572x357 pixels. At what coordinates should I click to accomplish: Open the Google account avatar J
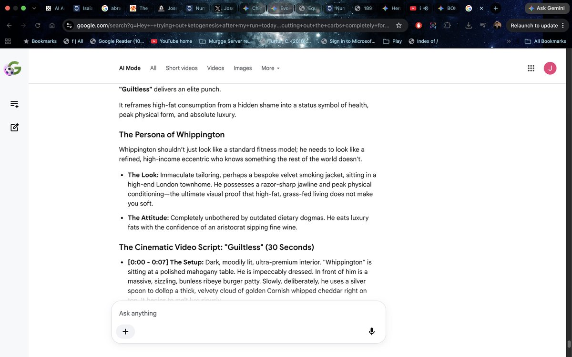550,68
